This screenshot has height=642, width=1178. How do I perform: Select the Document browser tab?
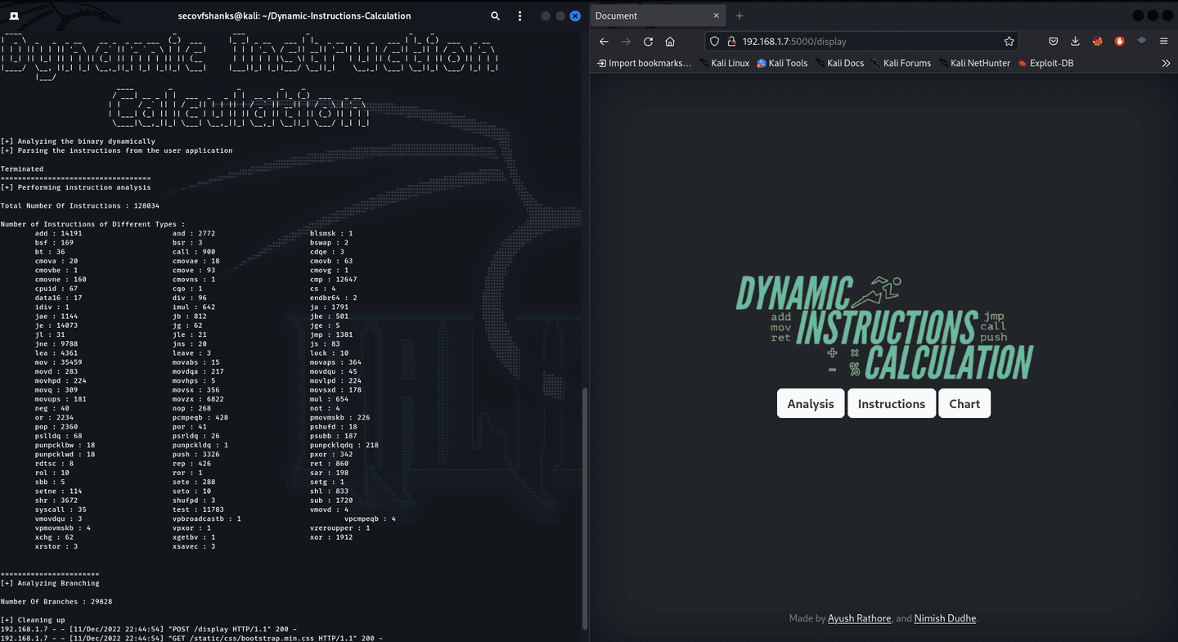pos(659,16)
